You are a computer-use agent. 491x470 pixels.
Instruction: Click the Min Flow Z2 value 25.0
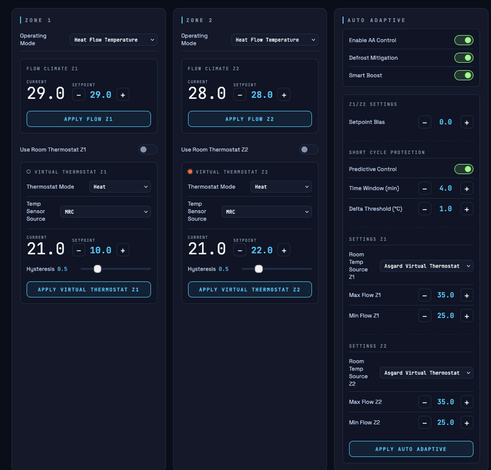(x=446, y=423)
